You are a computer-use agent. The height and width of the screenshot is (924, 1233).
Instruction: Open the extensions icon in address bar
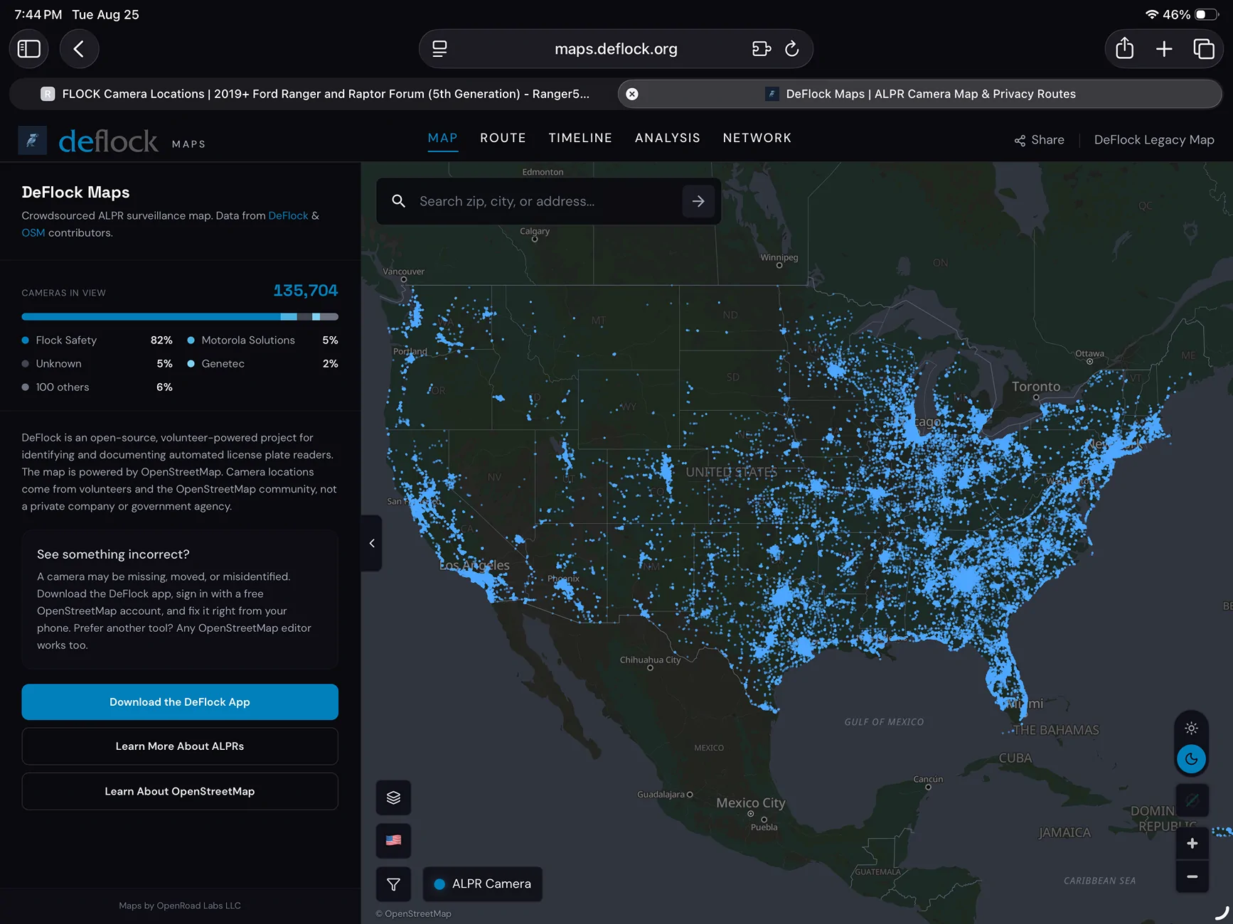[762, 49]
